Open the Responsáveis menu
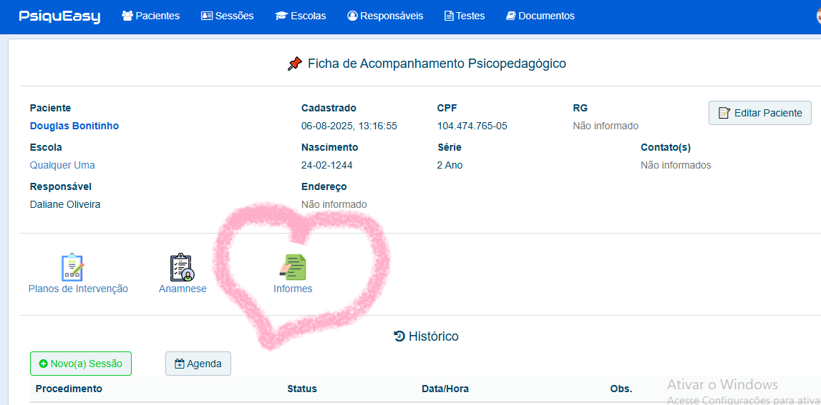The image size is (821, 405). pyautogui.click(x=385, y=16)
